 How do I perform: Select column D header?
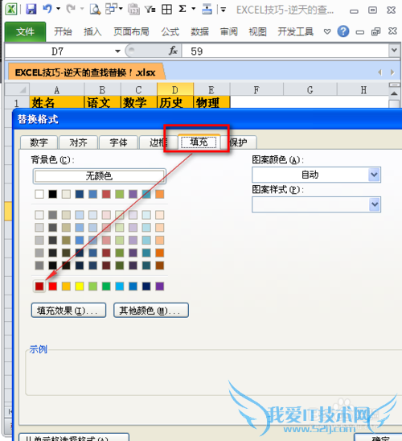tap(175, 90)
